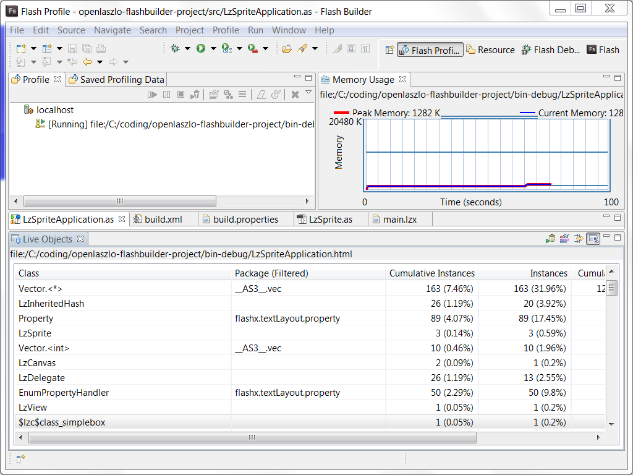
Task: Open the New wizard dropdown arrow
Action: [34, 49]
